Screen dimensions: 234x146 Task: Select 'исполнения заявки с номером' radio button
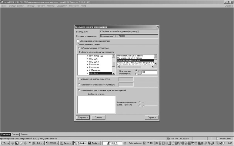tap(79, 79)
